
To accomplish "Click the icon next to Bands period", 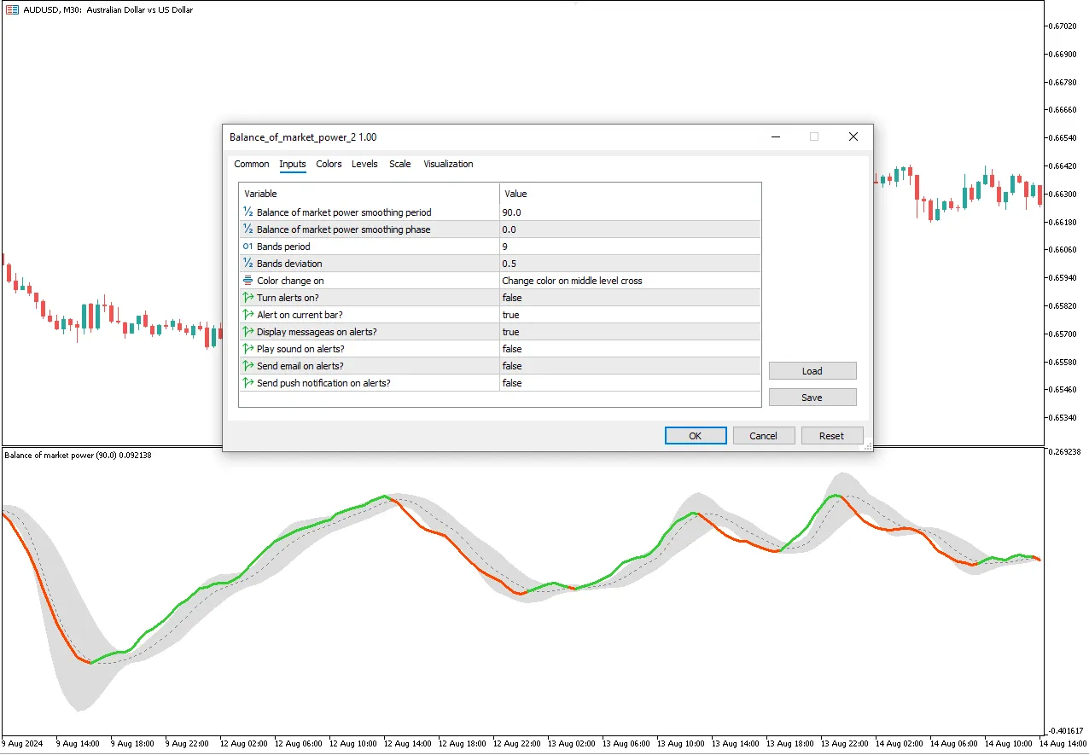I will (247, 247).
